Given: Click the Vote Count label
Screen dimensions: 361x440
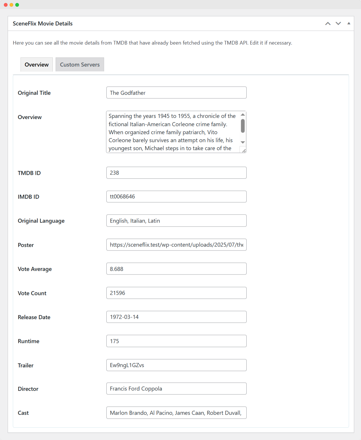Looking at the screenshot, I should (32, 293).
